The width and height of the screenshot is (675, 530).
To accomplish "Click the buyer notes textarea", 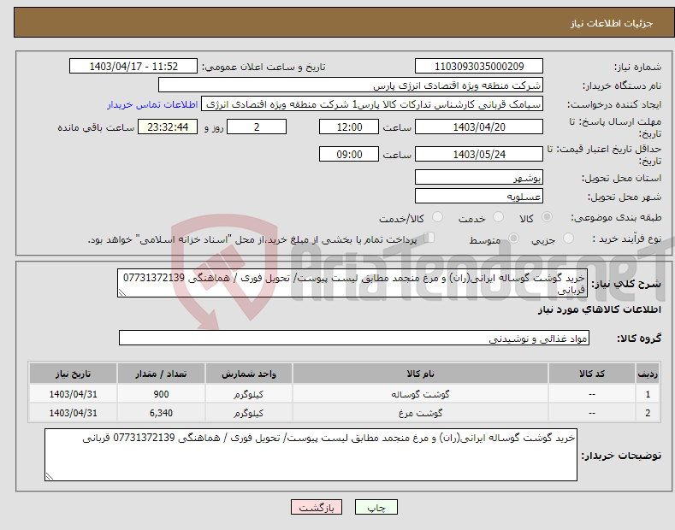I will pos(311,455).
